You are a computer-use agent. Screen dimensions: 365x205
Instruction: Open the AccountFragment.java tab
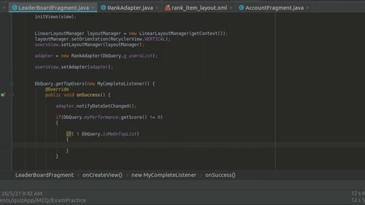click(x=274, y=7)
